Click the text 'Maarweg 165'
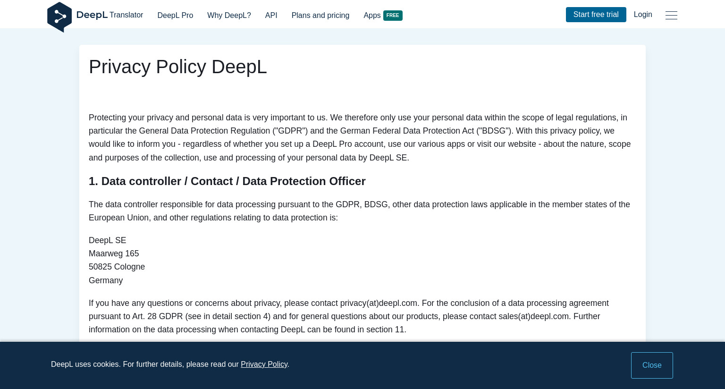The width and height of the screenshot is (725, 389). pyautogui.click(x=114, y=254)
